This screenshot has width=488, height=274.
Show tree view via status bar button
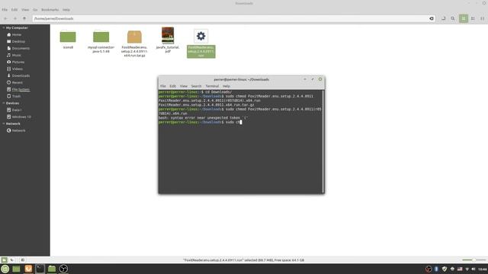point(12,260)
